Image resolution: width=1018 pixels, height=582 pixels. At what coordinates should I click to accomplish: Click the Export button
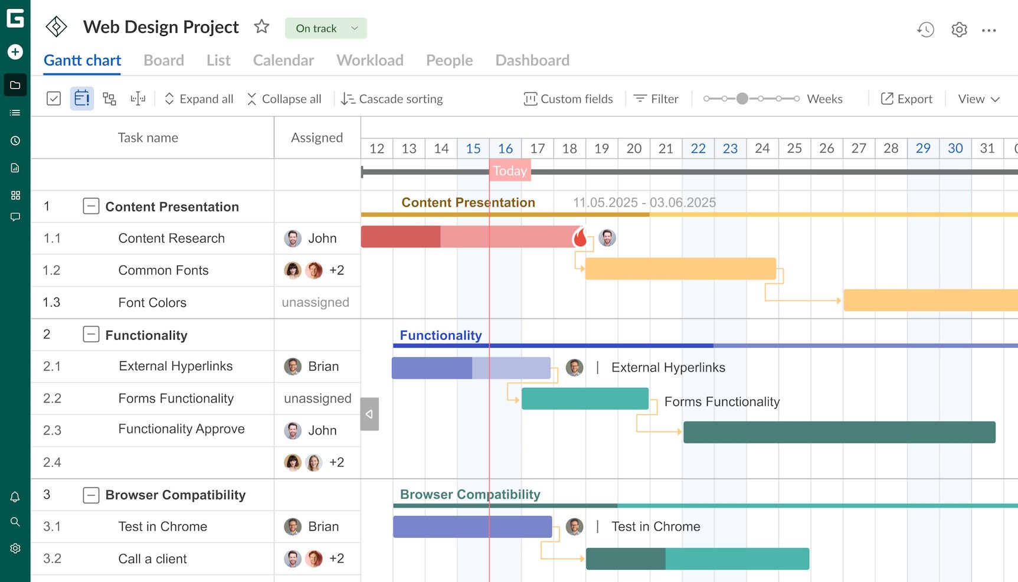pyautogui.click(x=906, y=99)
